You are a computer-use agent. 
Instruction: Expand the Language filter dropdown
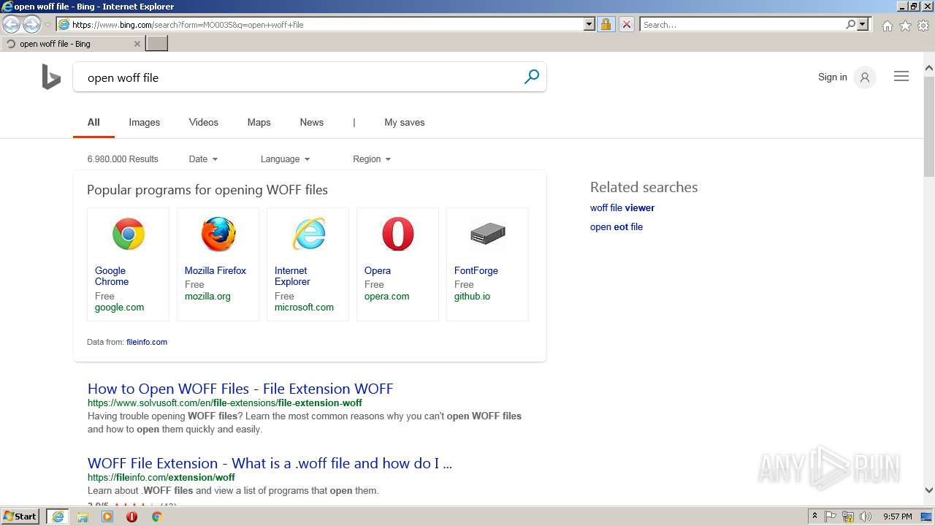click(285, 159)
